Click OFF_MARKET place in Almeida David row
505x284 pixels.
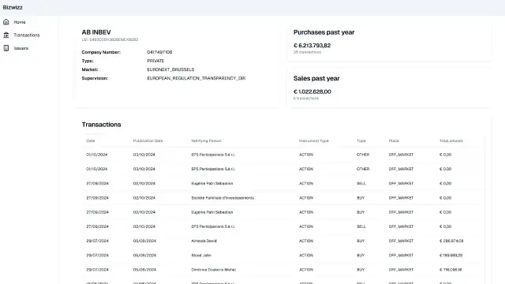401,241
